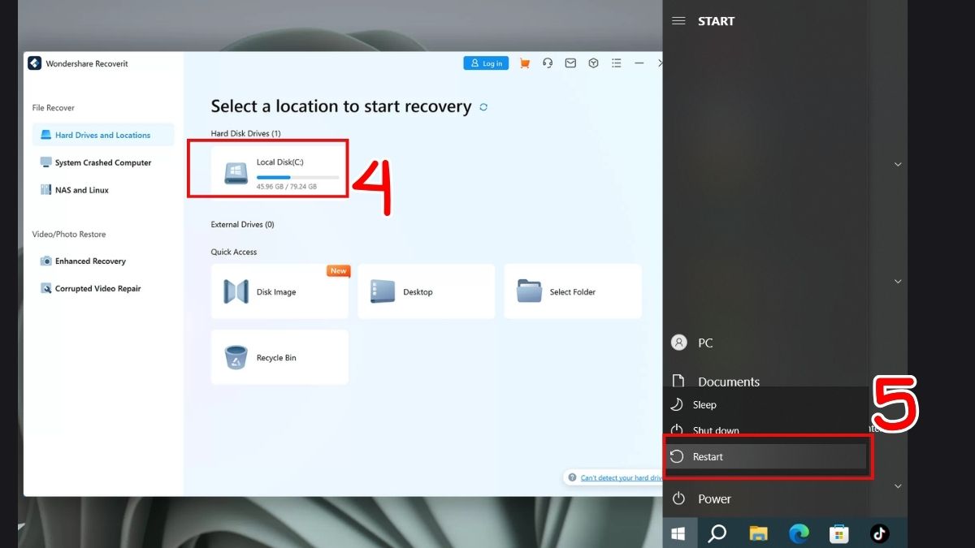Expand the top chevron in the Start panel
Viewport: 975px width, 548px height.
[897, 164]
